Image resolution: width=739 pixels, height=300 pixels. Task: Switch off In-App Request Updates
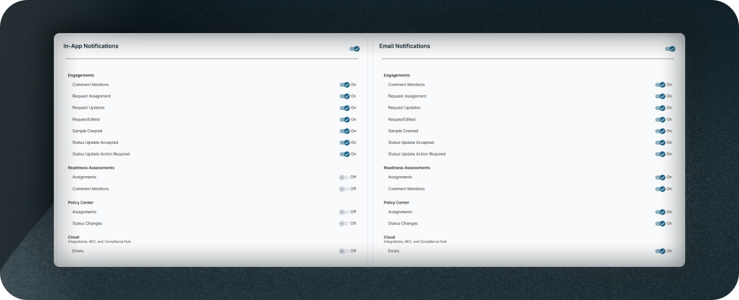pos(345,107)
